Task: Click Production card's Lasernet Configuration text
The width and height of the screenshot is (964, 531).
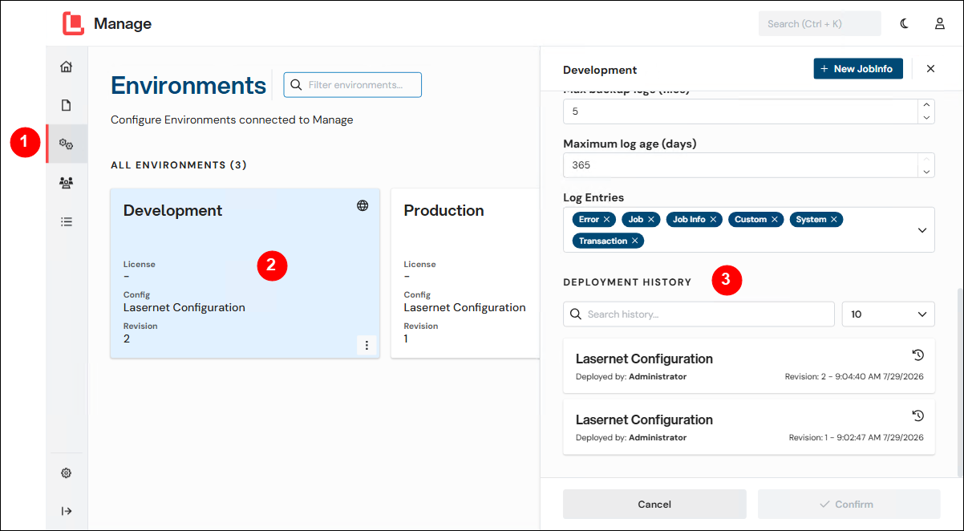Action: [x=465, y=308]
